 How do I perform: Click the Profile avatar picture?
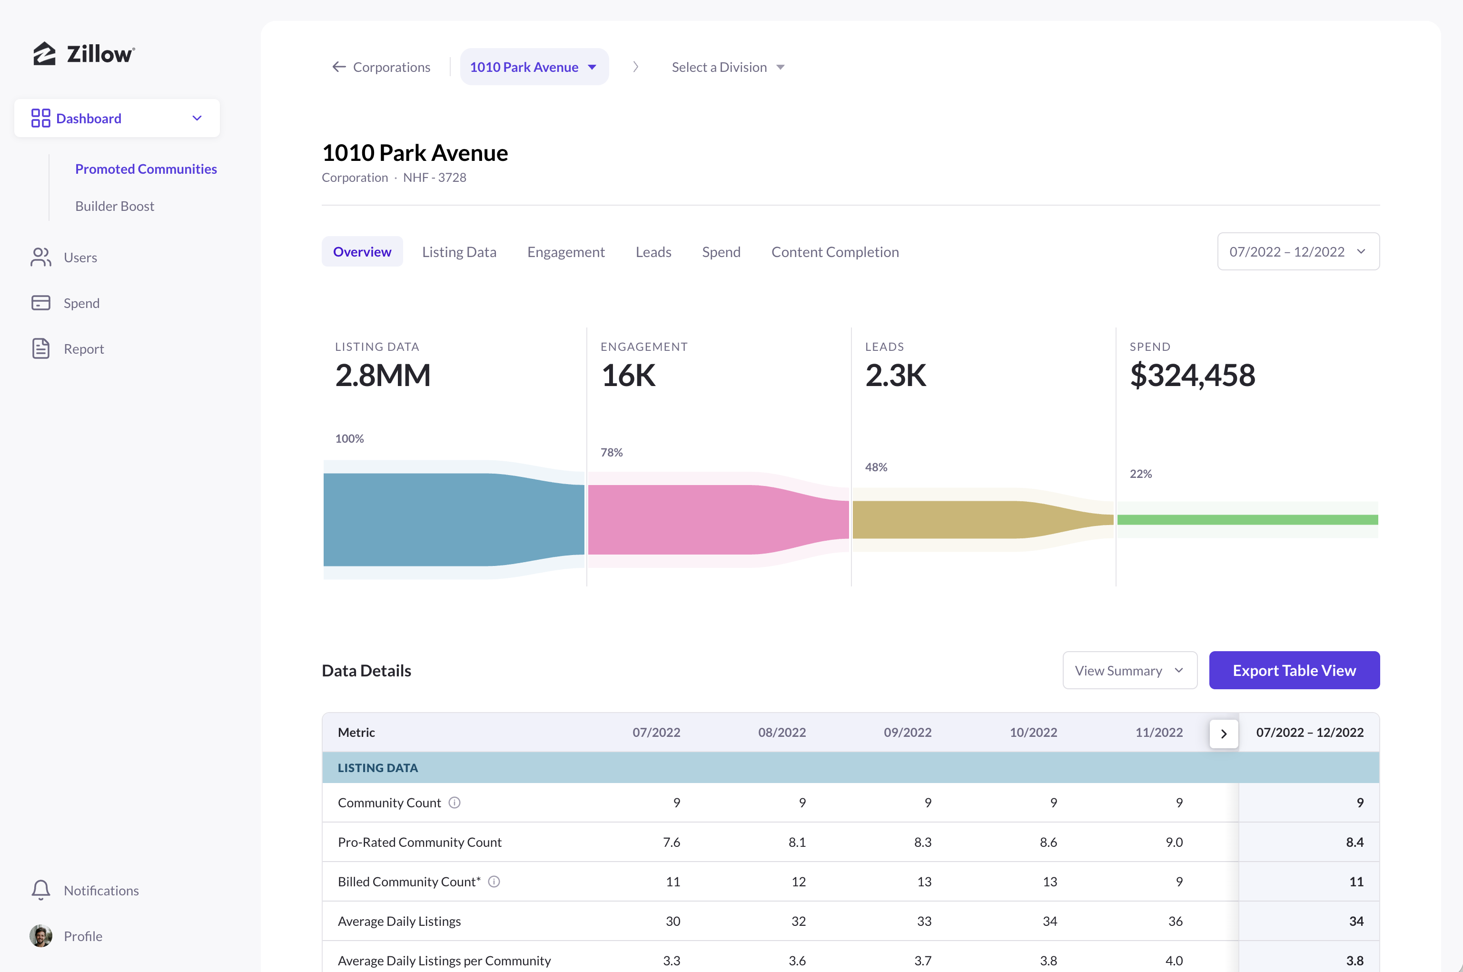41,936
